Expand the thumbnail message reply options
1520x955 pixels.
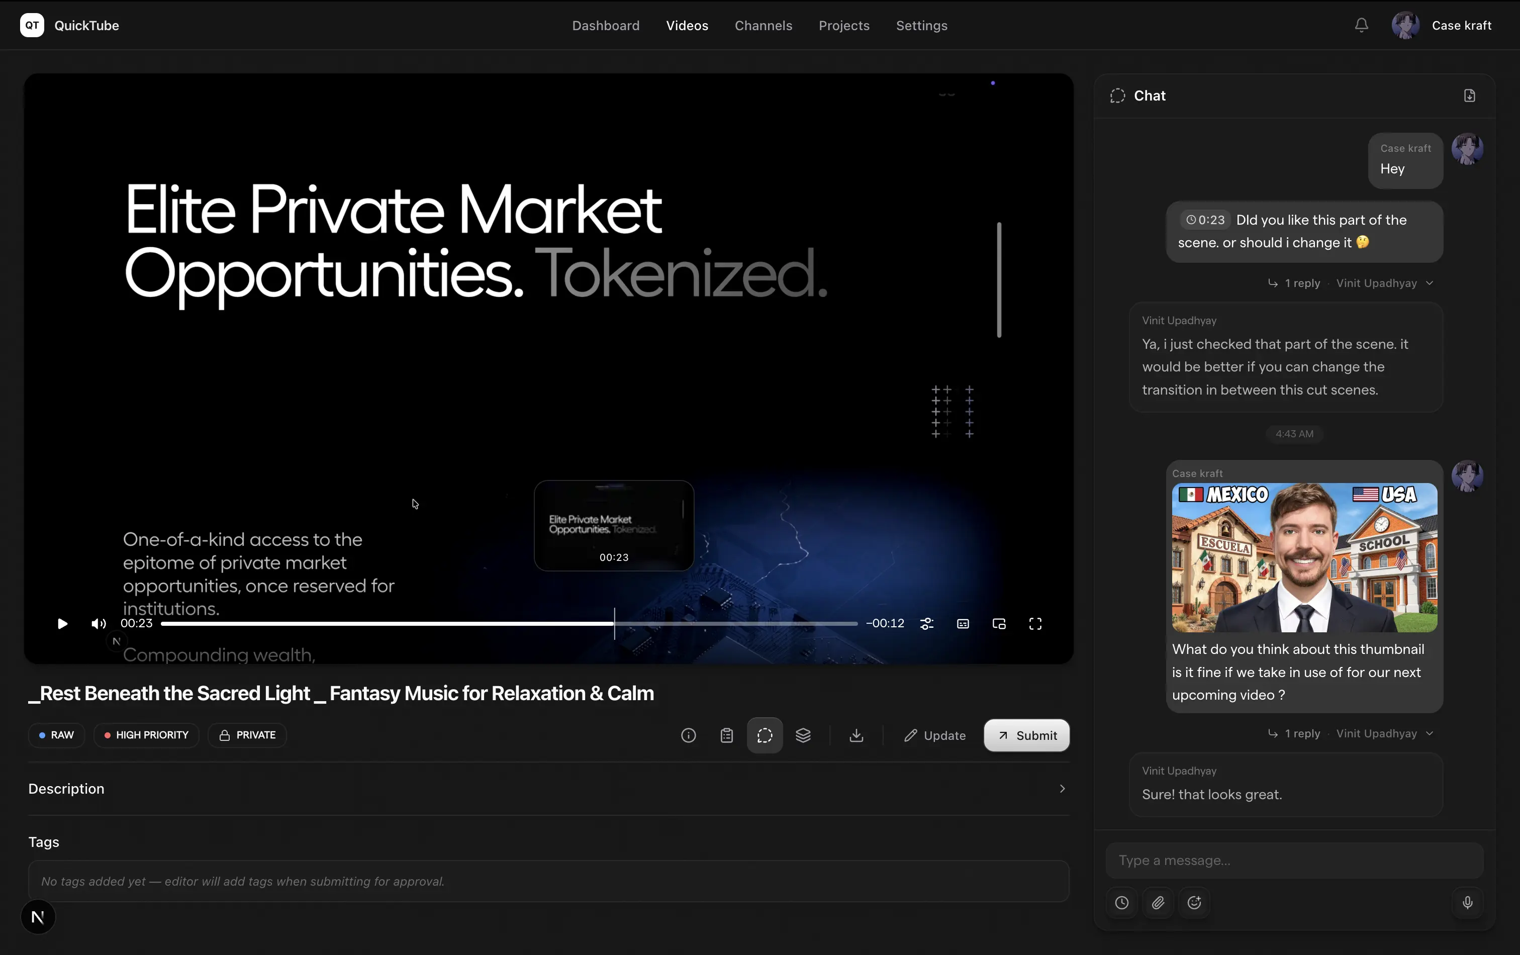coord(1431,733)
